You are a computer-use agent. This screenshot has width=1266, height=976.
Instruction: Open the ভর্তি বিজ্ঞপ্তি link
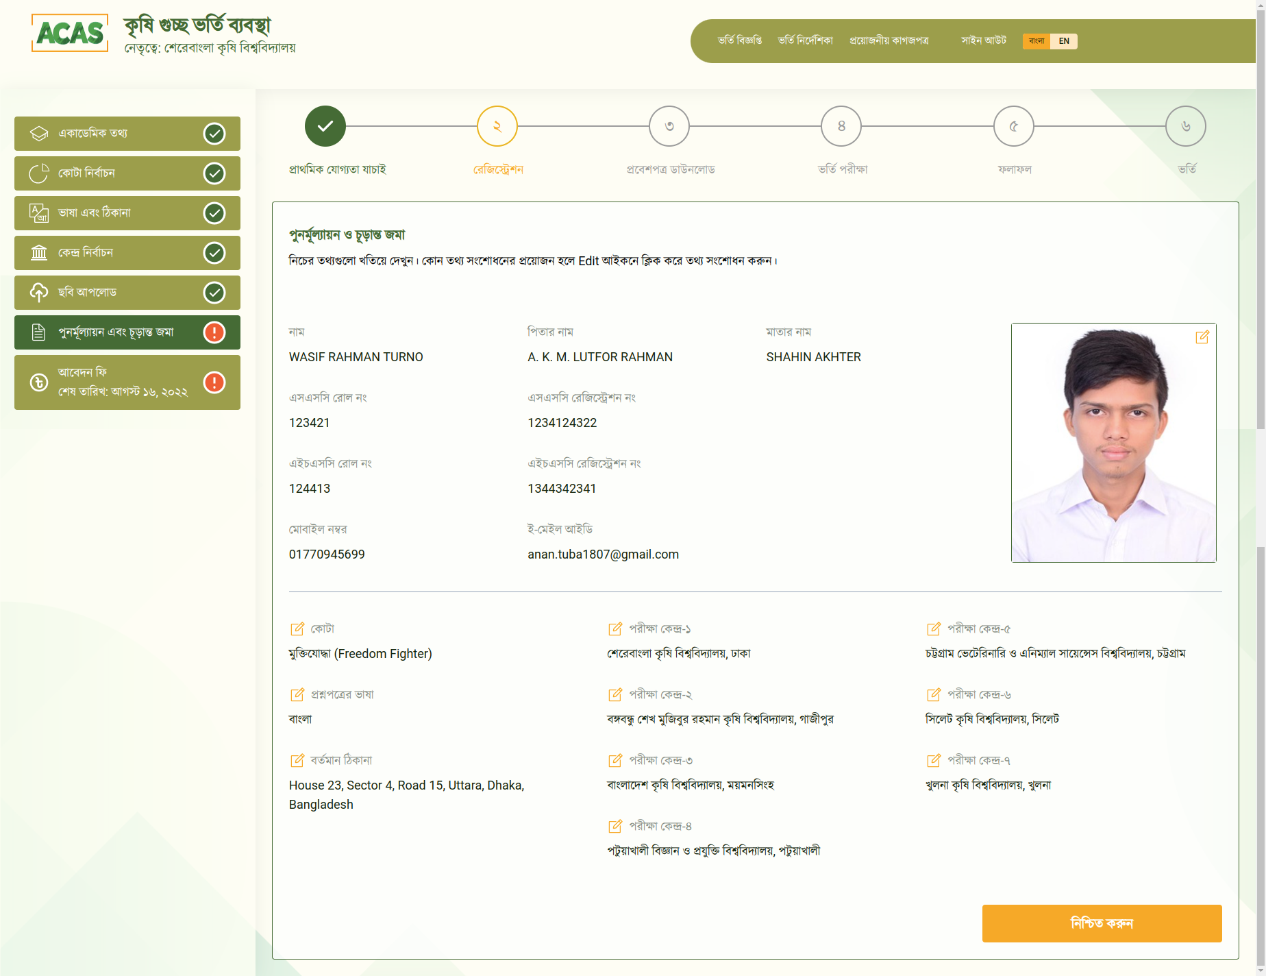click(739, 40)
